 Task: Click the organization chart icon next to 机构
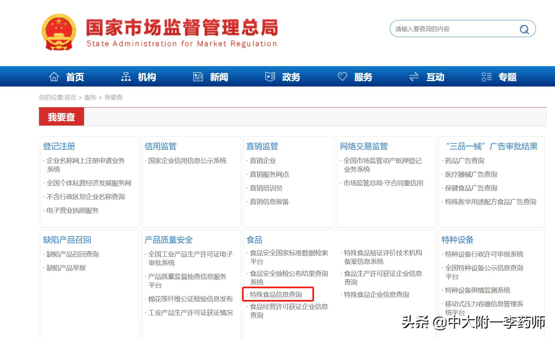click(x=126, y=76)
